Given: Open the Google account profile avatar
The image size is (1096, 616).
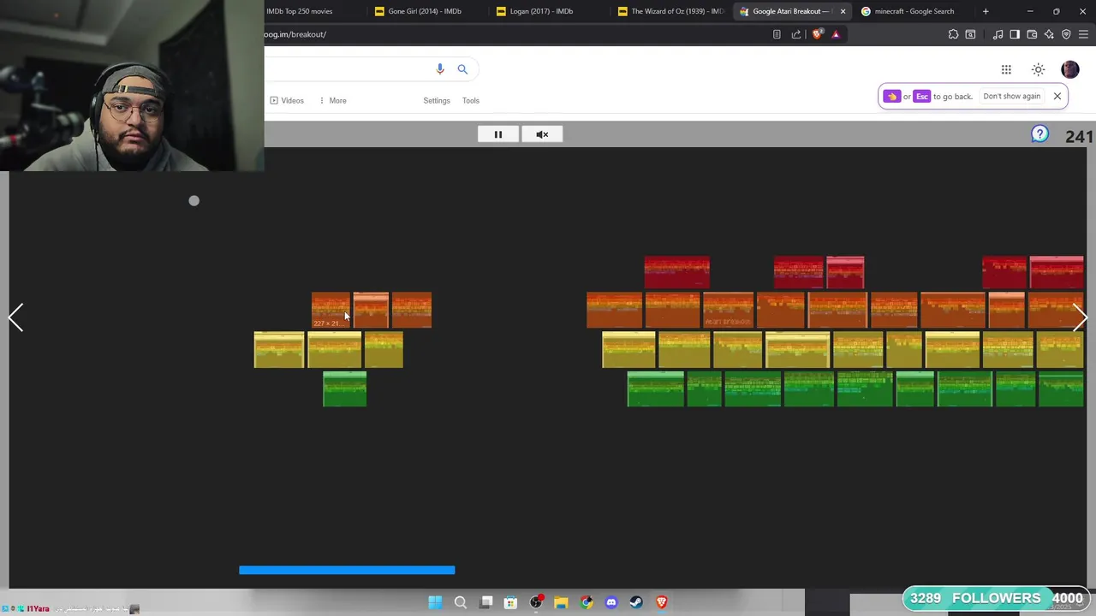Looking at the screenshot, I should point(1069,69).
